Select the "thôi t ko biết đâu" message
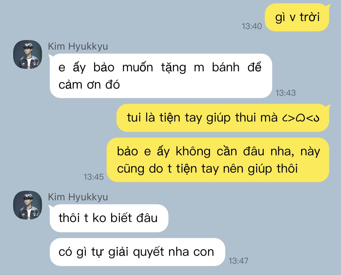Image resolution: width=341 pixels, height=275 pixels. 109,218
